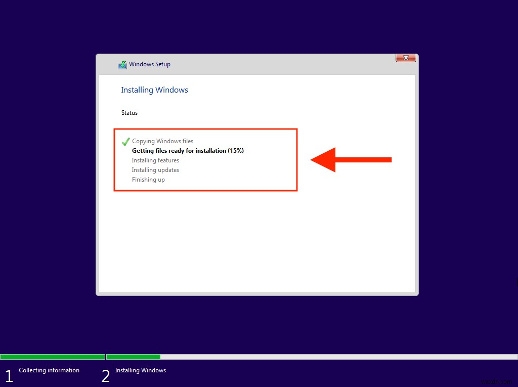This screenshot has height=387, width=518.
Task: Click the step 2 numeral at the bottom
Action: coord(106,374)
